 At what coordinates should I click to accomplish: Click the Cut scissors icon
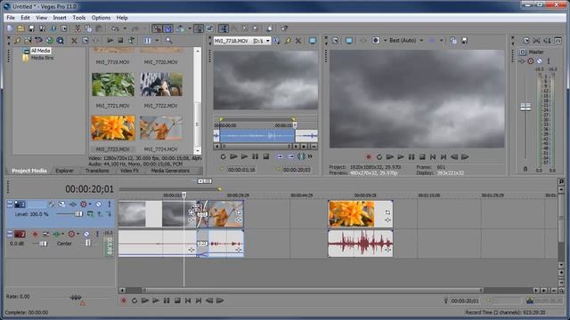[x=77, y=28]
